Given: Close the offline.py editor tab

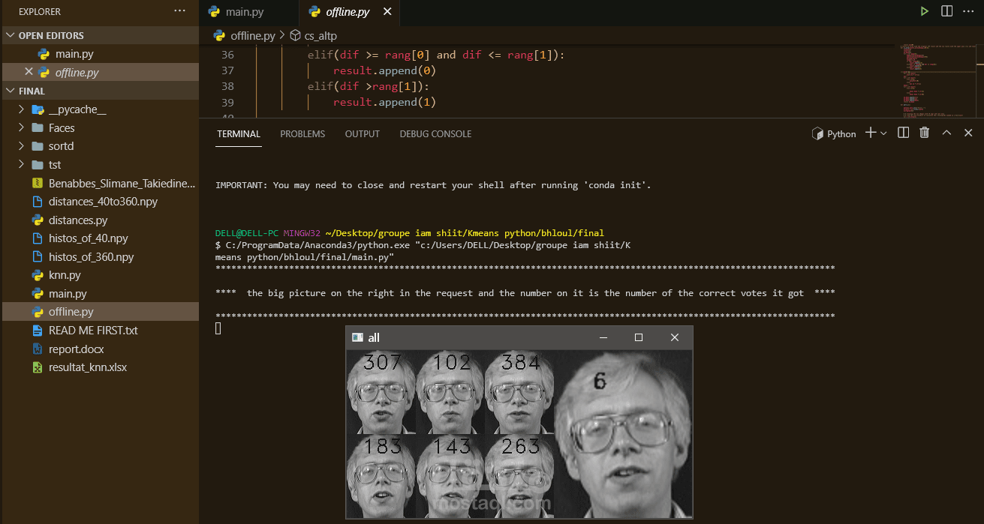Looking at the screenshot, I should tap(387, 12).
